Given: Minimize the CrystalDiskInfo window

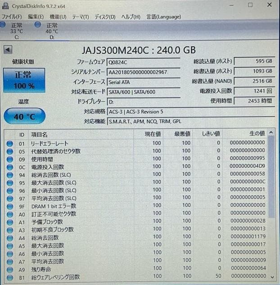Looking at the screenshot, I should (231, 5).
